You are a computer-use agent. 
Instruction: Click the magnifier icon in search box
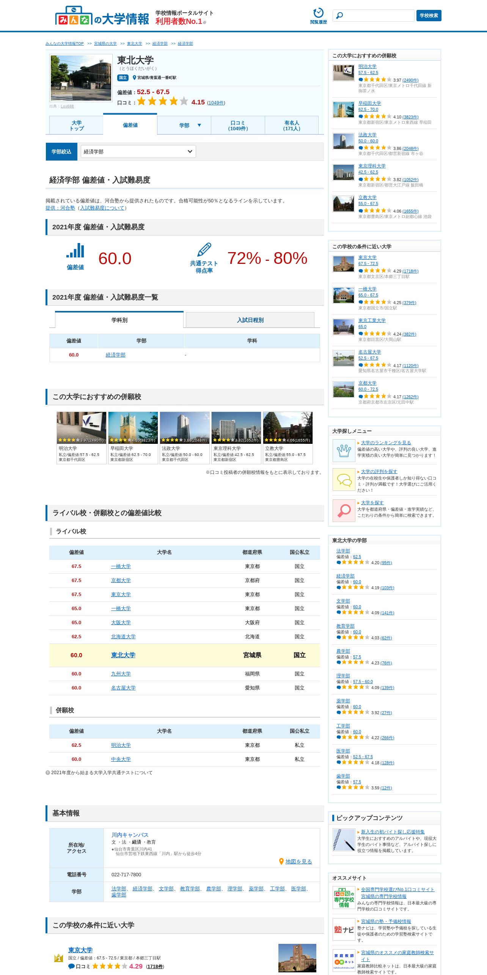pyautogui.click(x=340, y=15)
